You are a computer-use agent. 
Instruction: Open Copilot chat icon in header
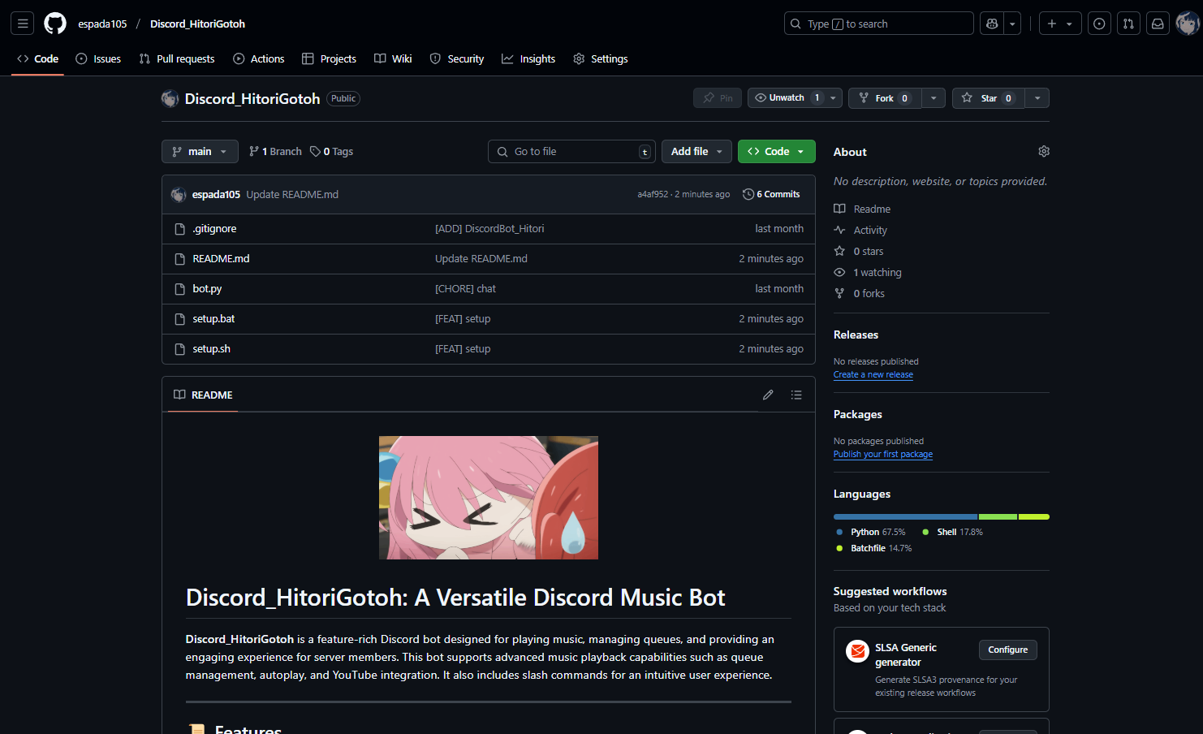point(992,24)
